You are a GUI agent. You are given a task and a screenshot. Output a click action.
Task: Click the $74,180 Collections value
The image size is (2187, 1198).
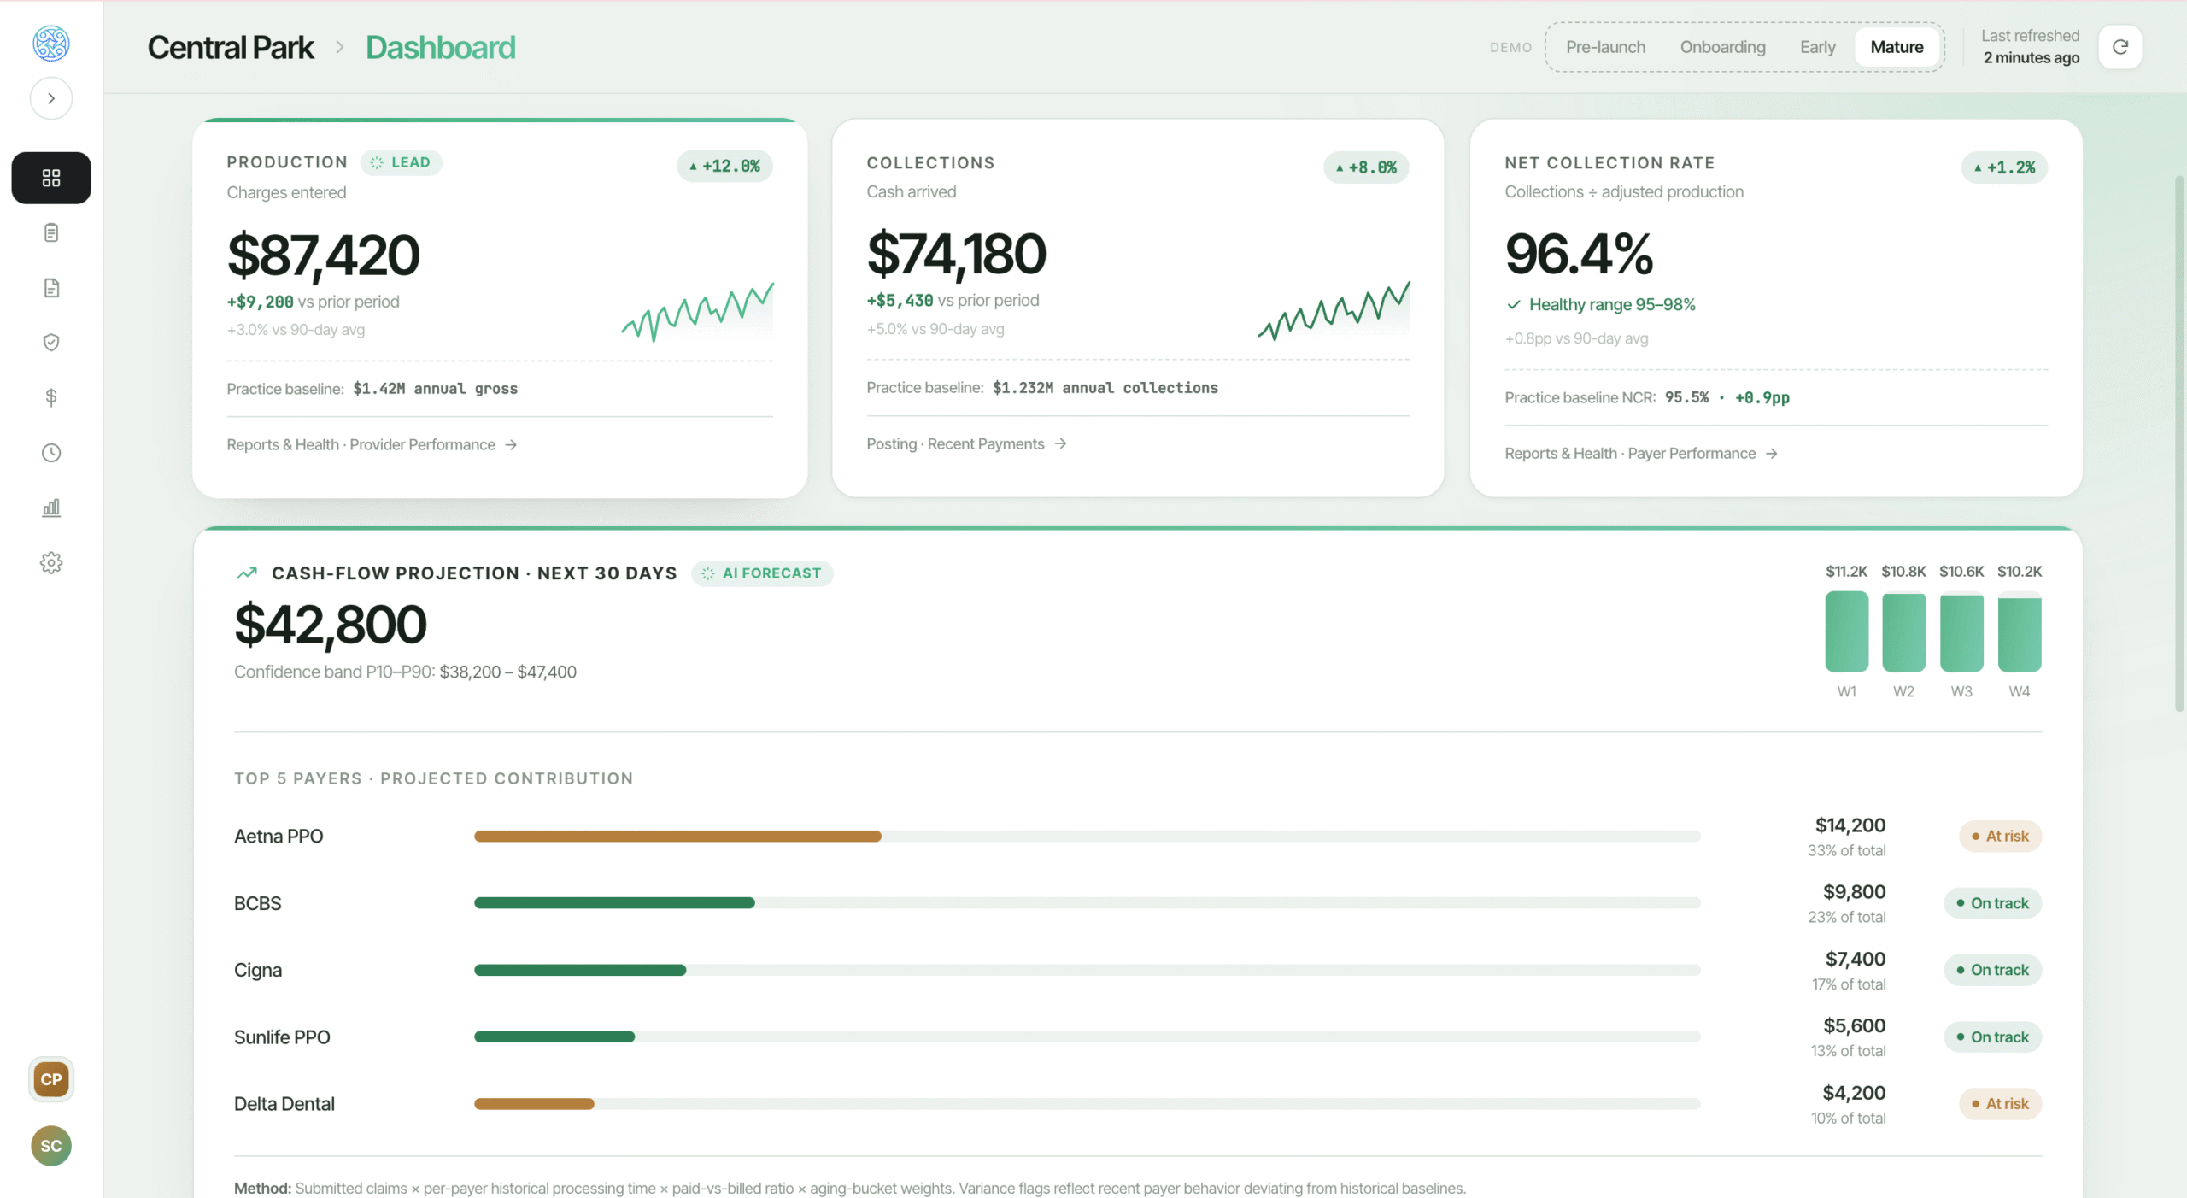(x=956, y=254)
